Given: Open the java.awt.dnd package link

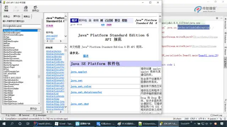Looking at the screenshot, I should [79, 104].
